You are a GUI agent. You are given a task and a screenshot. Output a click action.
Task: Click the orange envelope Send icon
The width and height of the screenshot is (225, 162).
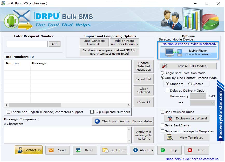coord(51,150)
